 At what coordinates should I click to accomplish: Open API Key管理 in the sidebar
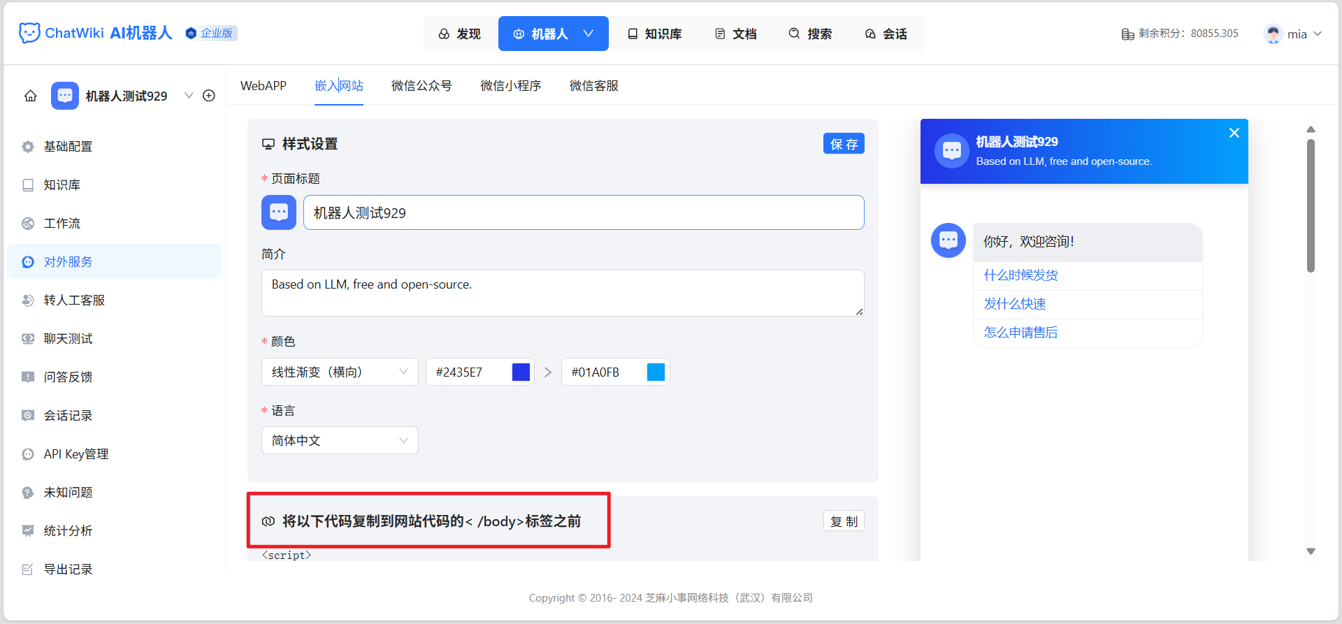pos(115,454)
